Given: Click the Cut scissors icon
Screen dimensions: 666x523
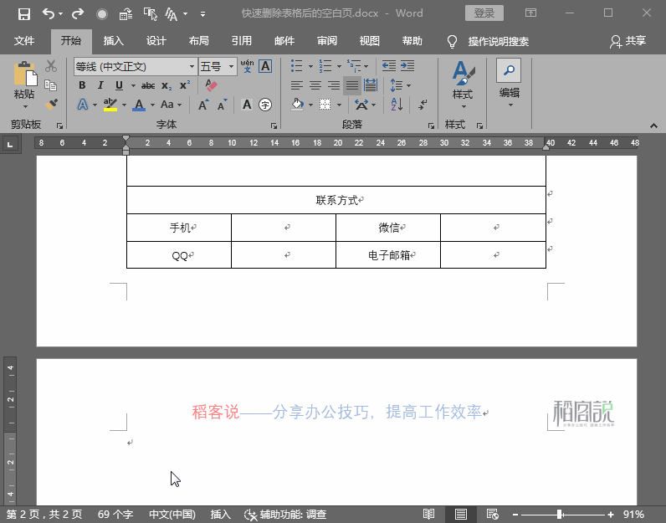Looking at the screenshot, I should tap(51, 66).
